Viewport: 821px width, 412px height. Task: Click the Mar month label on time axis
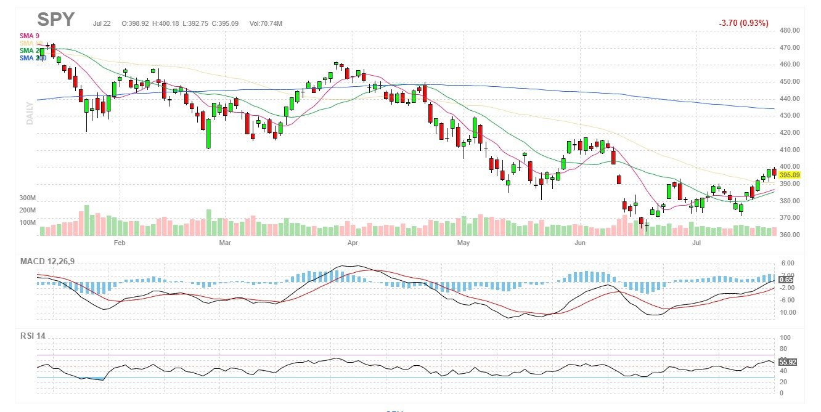click(225, 243)
